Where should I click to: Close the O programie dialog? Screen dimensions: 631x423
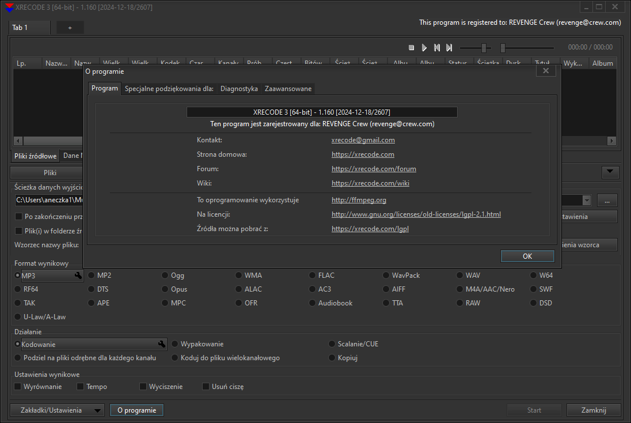[x=546, y=71]
